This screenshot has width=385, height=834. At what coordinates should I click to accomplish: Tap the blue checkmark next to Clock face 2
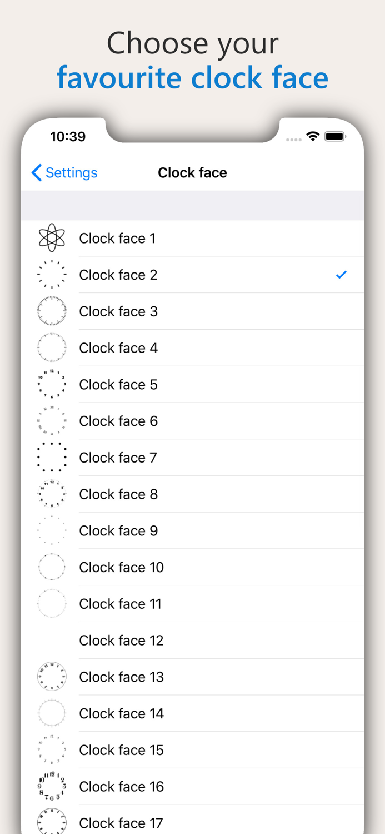tap(341, 274)
